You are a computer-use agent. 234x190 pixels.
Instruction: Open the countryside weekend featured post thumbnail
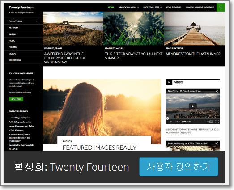tap(73, 28)
